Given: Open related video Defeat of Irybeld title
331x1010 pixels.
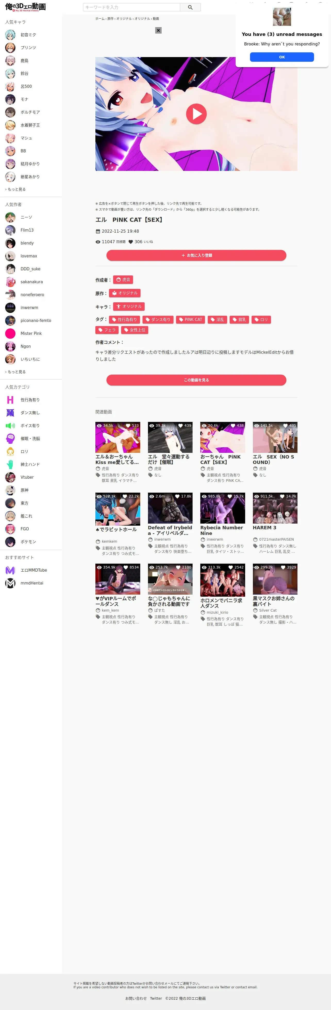Looking at the screenshot, I should pyautogui.click(x=170, y=531).
